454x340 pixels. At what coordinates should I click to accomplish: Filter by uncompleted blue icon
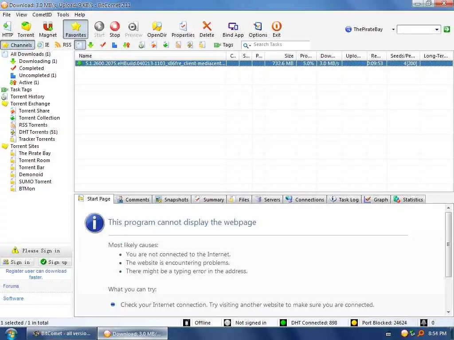[x=115, y=45]
